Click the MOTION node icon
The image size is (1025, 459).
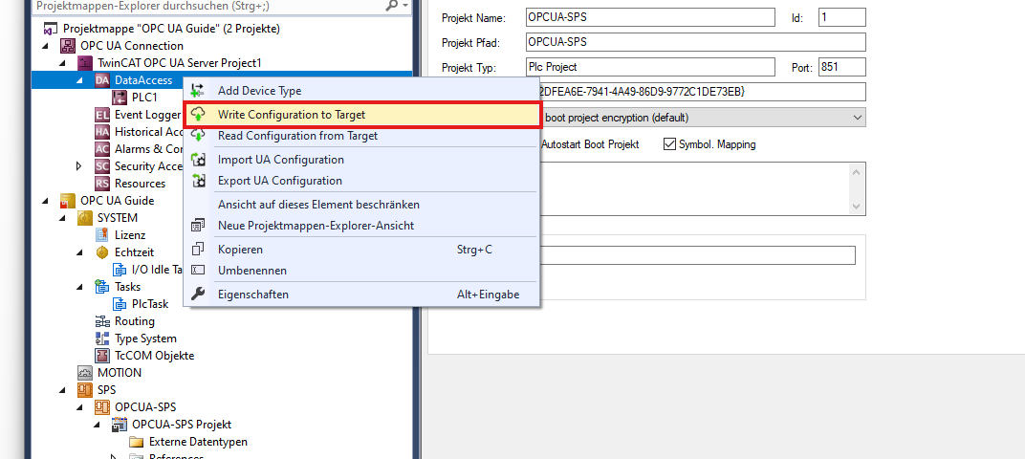point(85,373)
